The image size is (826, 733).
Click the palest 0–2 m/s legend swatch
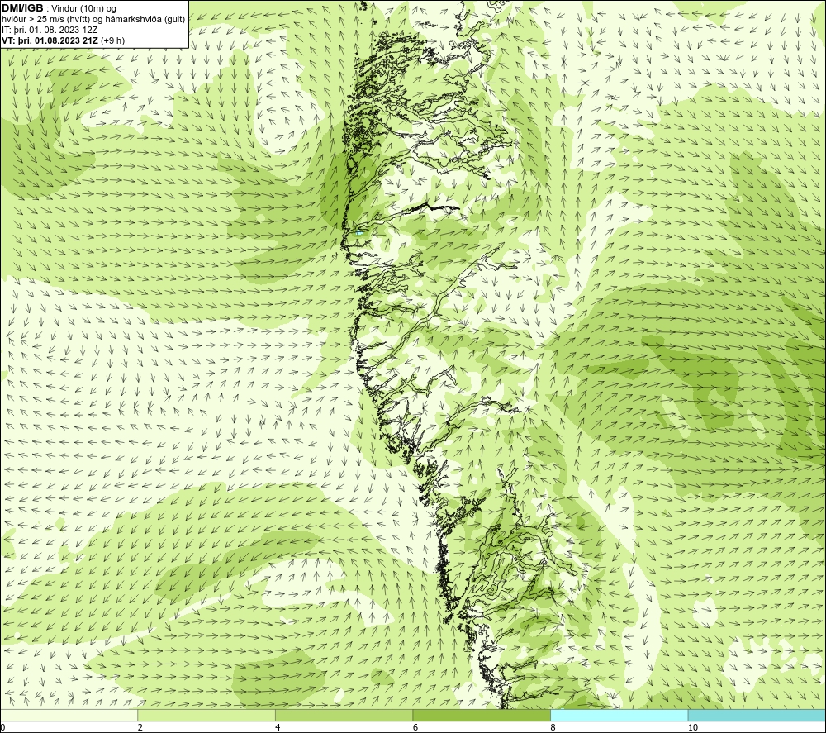click(69, 715)
